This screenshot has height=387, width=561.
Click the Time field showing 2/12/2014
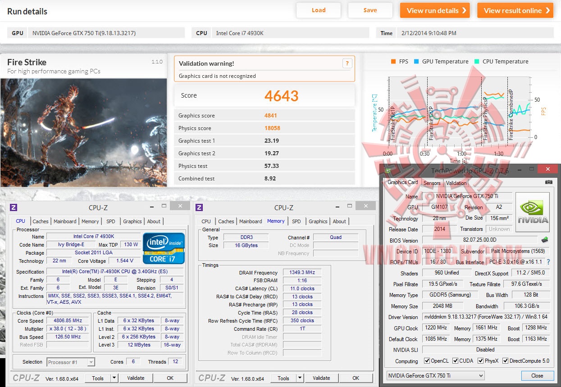pyautogui.click(x=475, y=33)
